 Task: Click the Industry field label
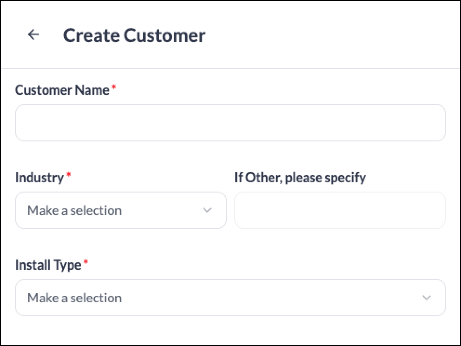[x=40, y=178]
